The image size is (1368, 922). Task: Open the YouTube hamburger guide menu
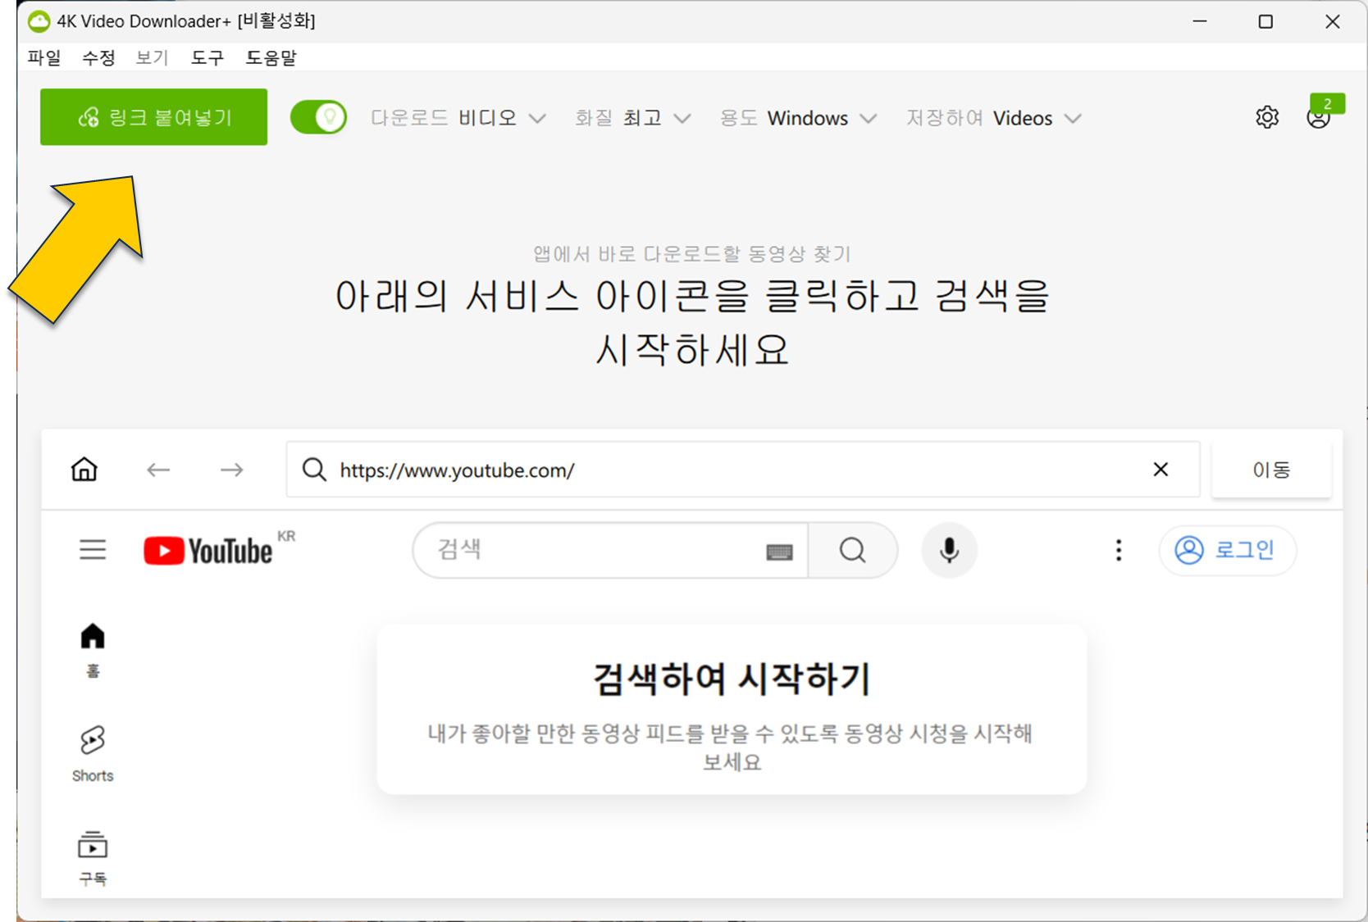point(93,549)
